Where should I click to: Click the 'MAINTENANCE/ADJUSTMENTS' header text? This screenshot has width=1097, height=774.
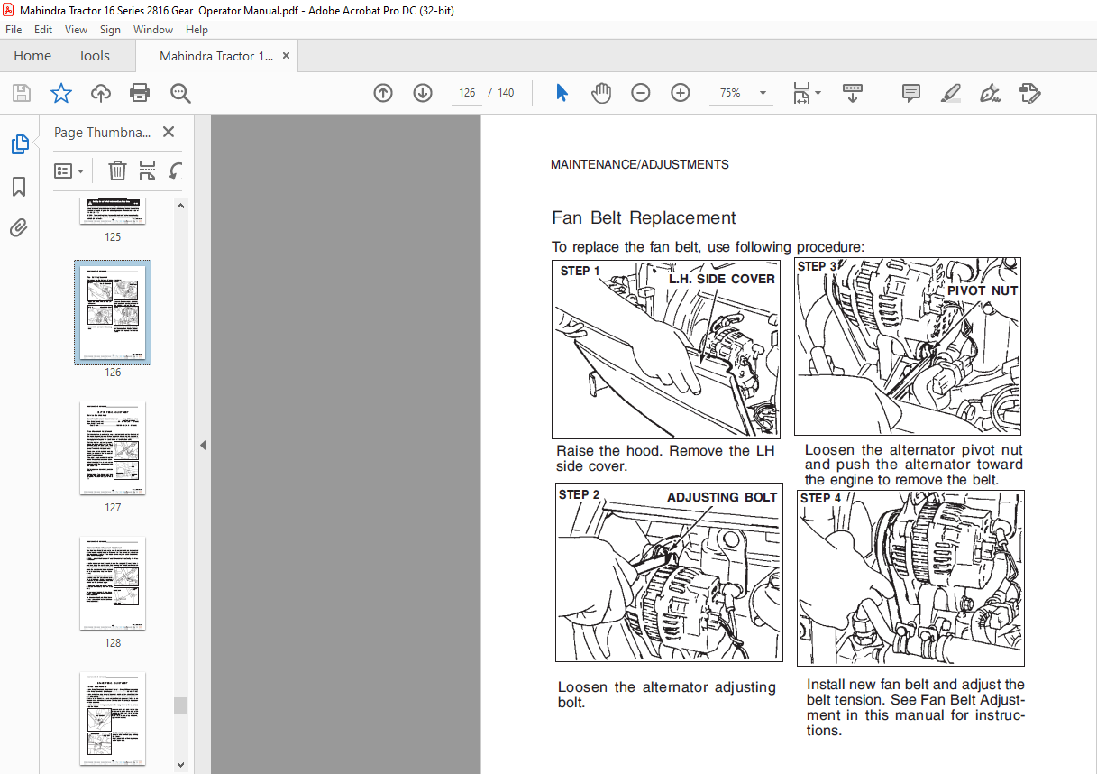click(640, 164)
